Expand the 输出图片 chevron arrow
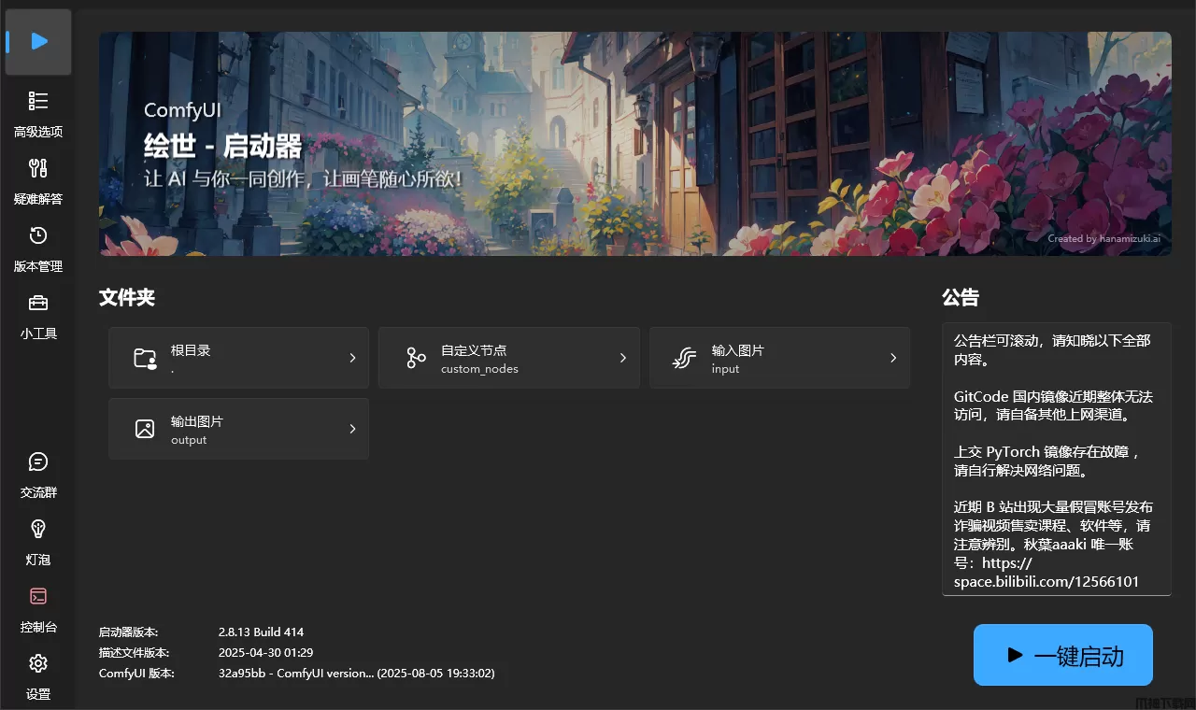The height and width of the screenshot is (710, 1196). pyautogui.click(x=352, y=429)
